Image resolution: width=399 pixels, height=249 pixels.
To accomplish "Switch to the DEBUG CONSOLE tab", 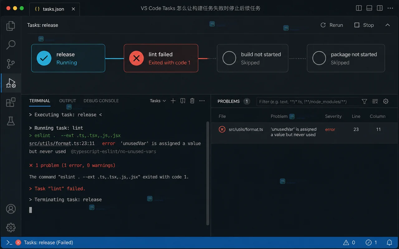I will 101,101.
